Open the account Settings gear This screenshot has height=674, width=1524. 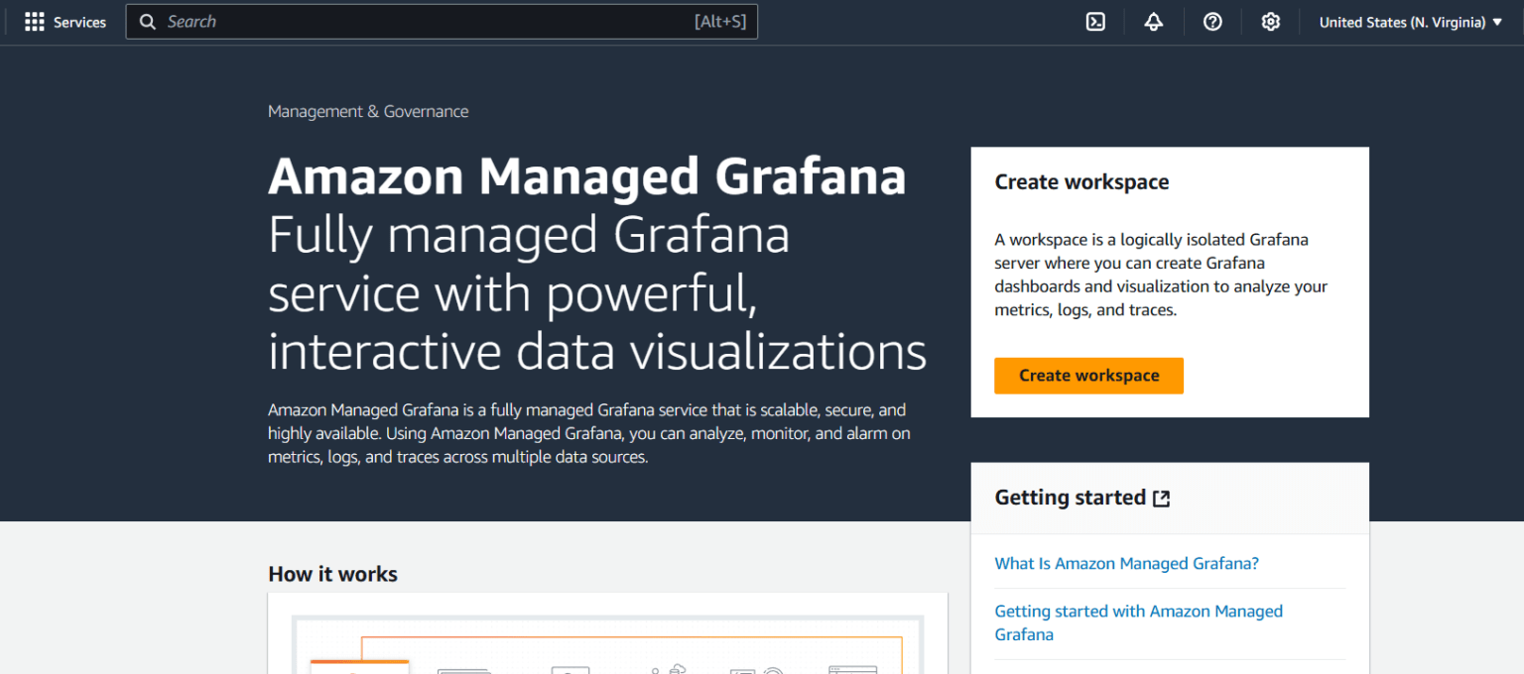pyautogui.click(x=1271, y=21)
